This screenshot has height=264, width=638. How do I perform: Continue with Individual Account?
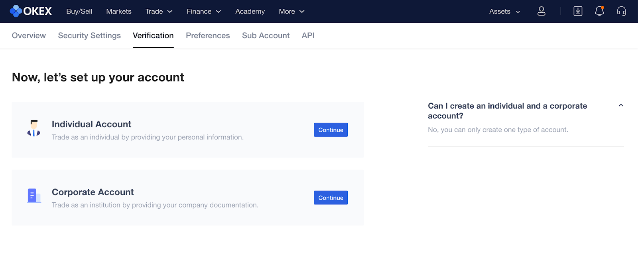[331, 130]
